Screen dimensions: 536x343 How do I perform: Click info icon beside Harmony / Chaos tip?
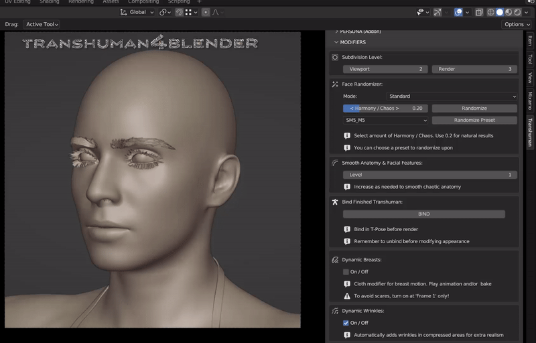pyautogui.click(x=347, y=135)
